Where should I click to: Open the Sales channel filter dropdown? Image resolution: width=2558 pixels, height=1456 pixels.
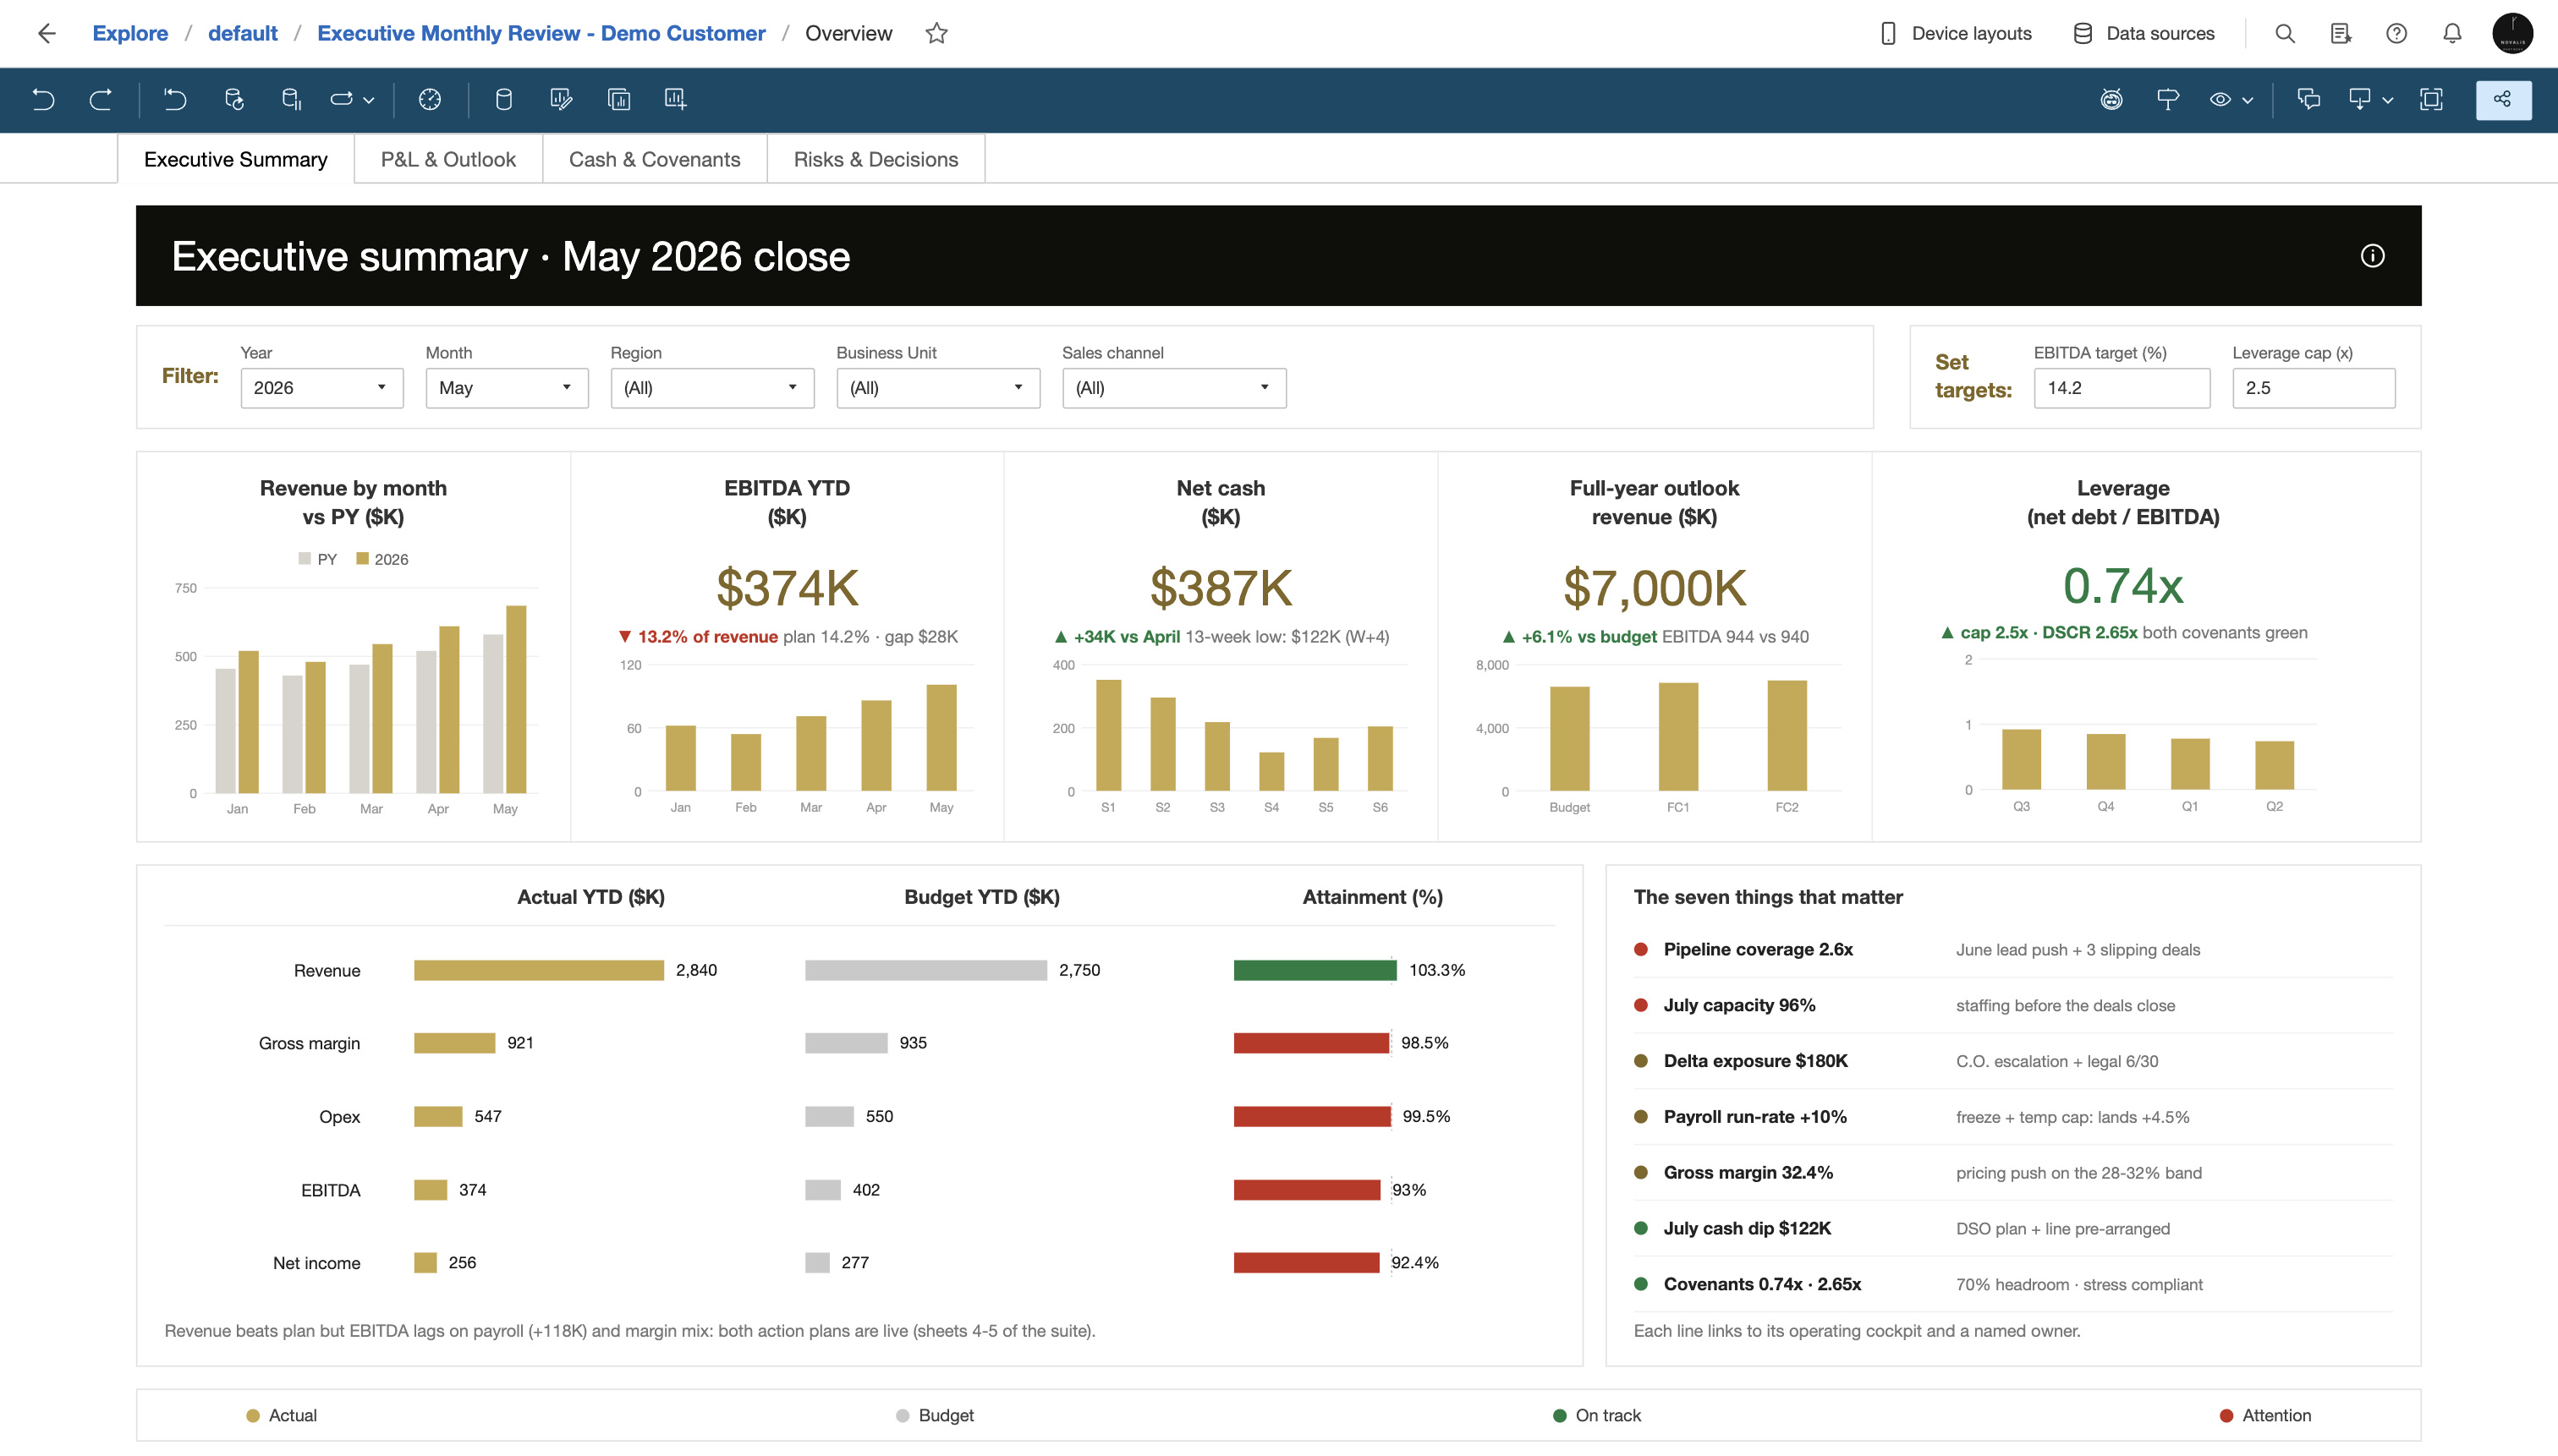coord(1173,388)
